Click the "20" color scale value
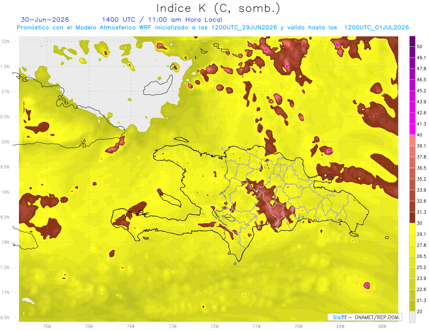Viewport: 429px width, 331px height. [420, 311]
